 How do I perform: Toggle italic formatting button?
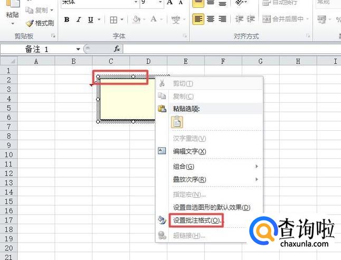coord(79,20)
